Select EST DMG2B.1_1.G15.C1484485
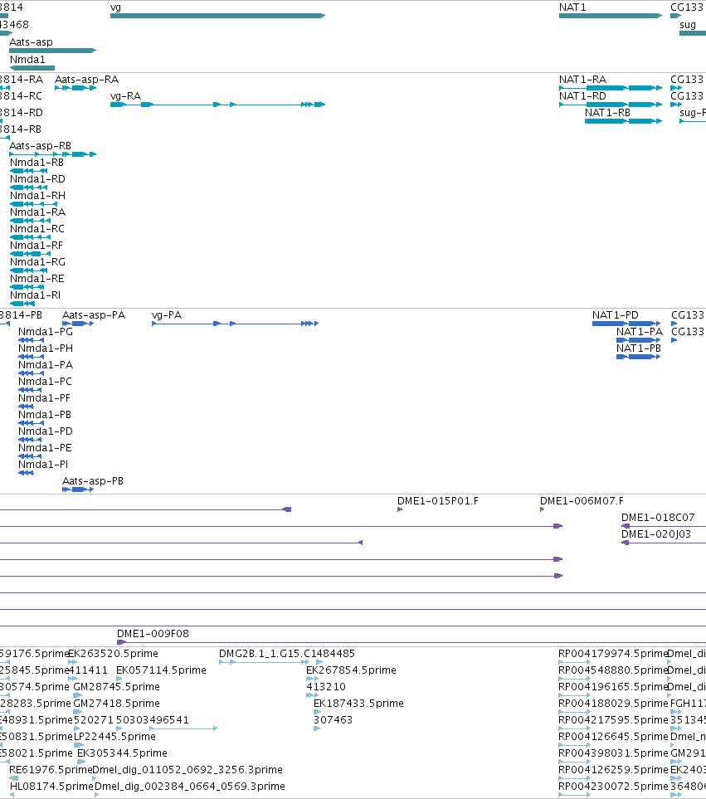 point(264,662)
